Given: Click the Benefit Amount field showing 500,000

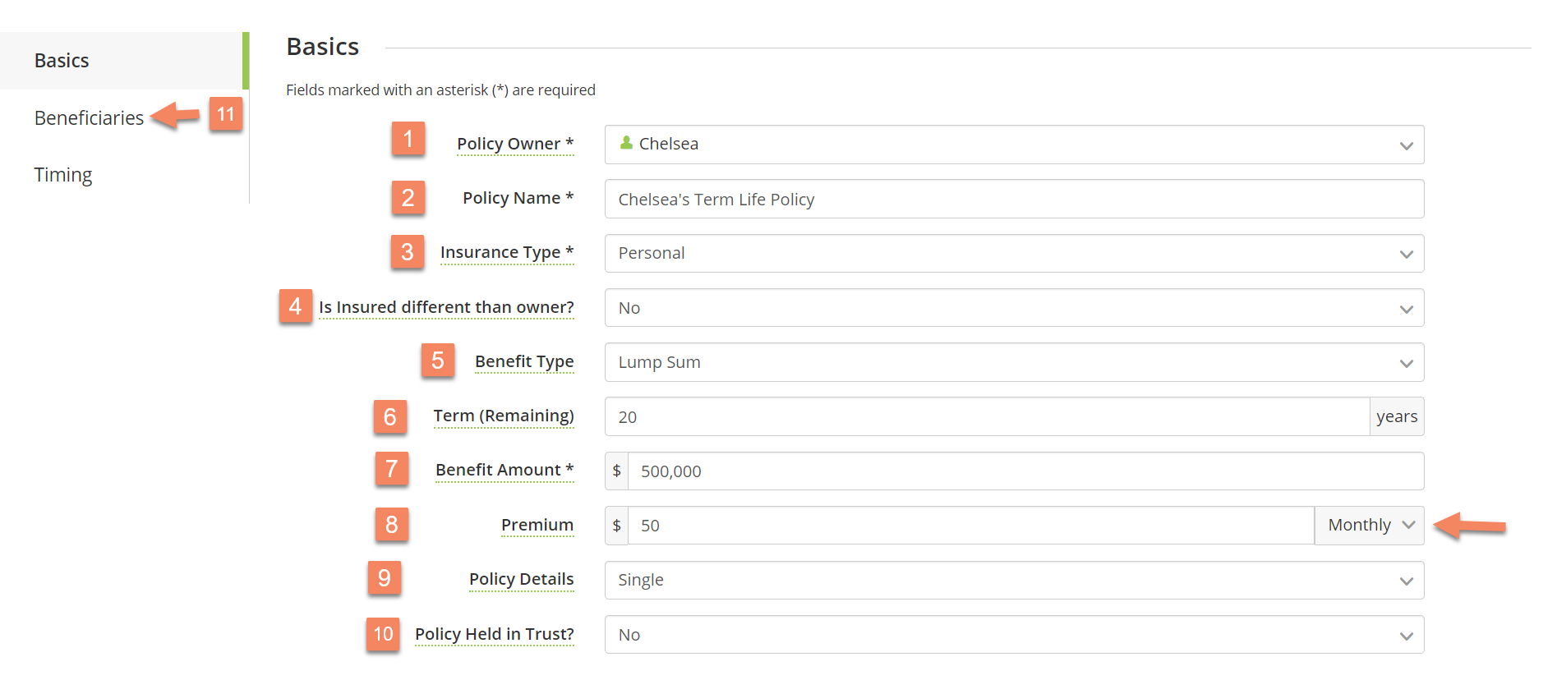Looking at the screenshot, I should pyautogui.click(x=1025, y=471).
